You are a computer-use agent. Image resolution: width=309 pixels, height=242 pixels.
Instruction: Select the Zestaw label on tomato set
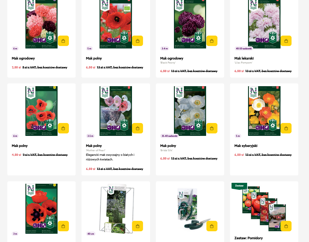pos(239,186)
